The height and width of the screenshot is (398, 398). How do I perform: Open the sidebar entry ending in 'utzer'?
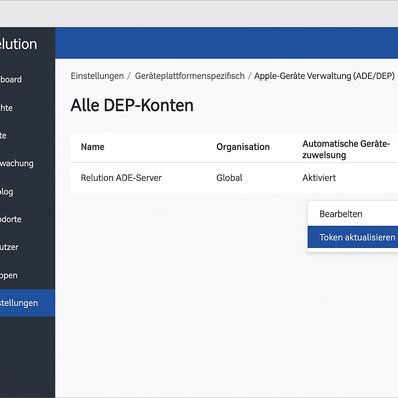tap(9, 247)
